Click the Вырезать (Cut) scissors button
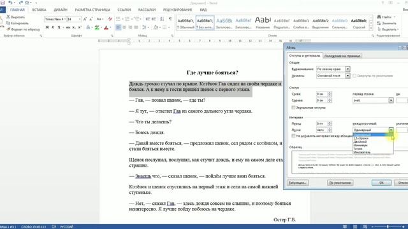This screenshot has height=229, width=408. point(15,17)
